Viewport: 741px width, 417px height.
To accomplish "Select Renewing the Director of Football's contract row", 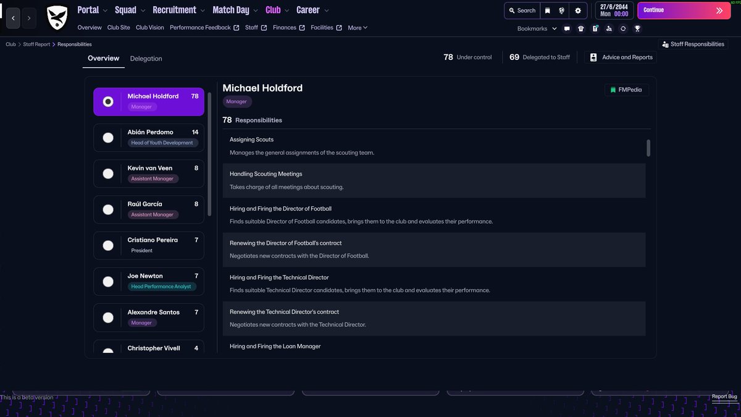I will tap(434, 250).
